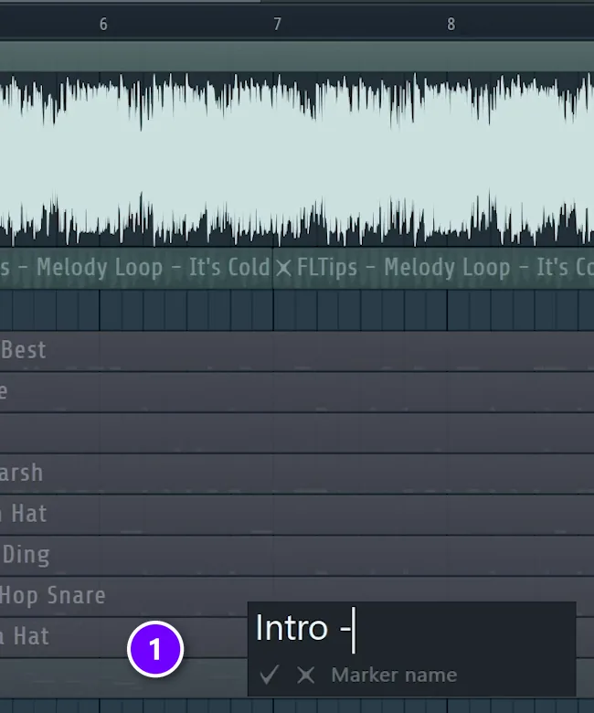
Task: Select bar 8 on the timeline ruler
Action: point(451,24)
